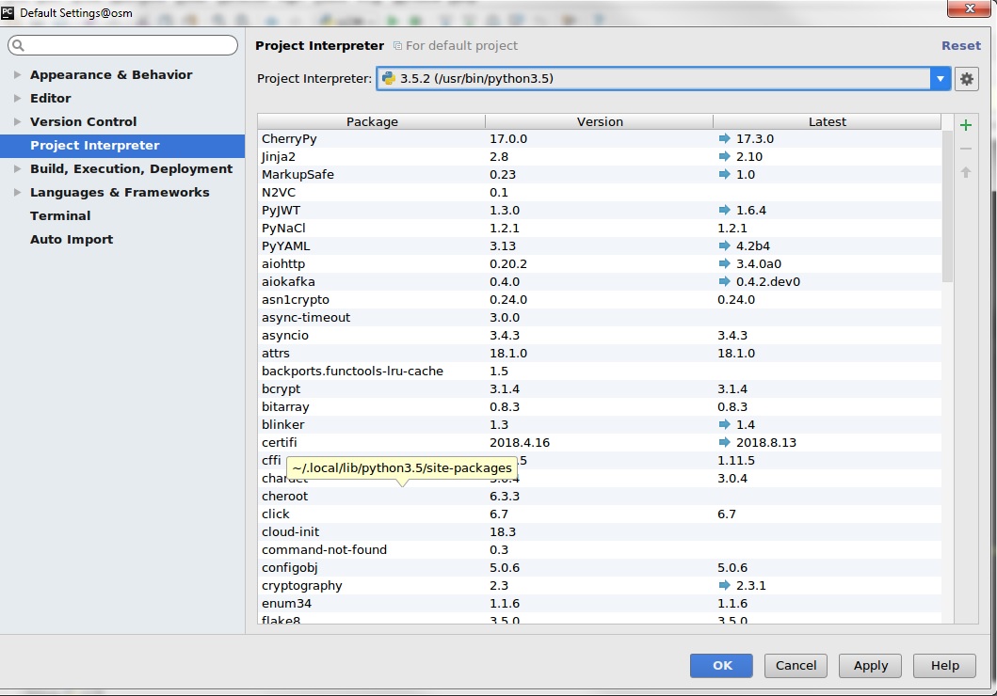Screen dimensions: 997x696
Task: Expand Build, Execution, Deployment section
Action: pos(18,169)
